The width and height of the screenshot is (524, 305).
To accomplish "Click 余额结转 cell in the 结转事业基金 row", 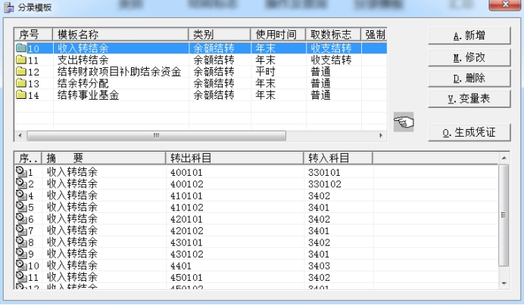I will point(214,95).
